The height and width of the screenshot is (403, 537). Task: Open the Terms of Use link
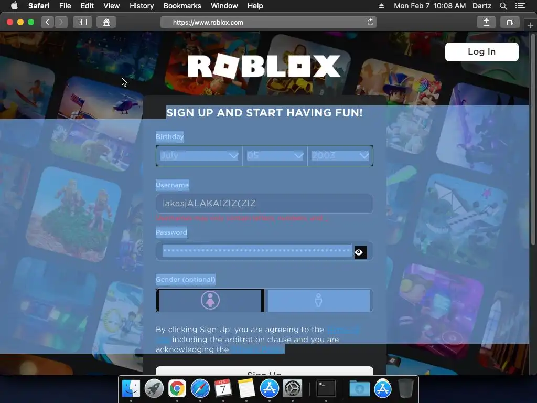[x=343, y=330]
